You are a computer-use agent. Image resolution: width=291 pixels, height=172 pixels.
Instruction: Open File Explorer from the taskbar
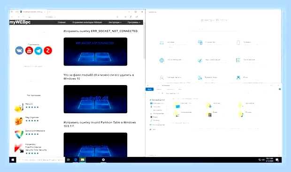coord(83,160)
